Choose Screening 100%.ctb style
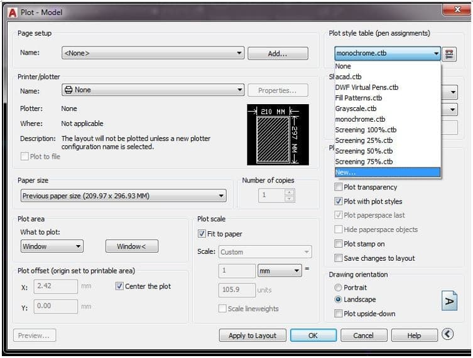This screenshot has height=358, width=473. pyautogui.click(x=388, y=130)
